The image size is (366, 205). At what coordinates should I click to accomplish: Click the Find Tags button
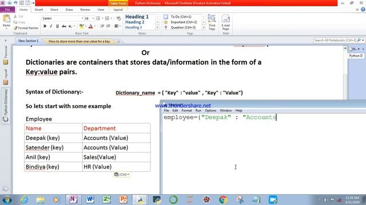click(212, 23)
